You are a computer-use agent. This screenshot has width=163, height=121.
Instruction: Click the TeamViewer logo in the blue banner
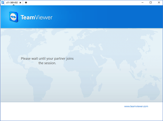(31, 17)
